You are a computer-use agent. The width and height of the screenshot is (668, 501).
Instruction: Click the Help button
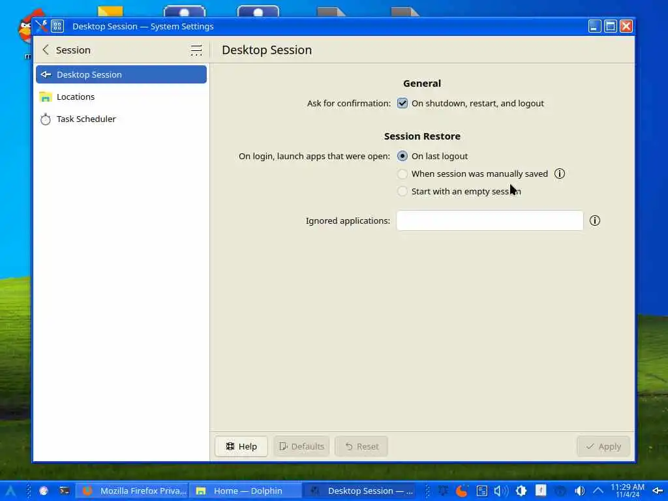241,446
